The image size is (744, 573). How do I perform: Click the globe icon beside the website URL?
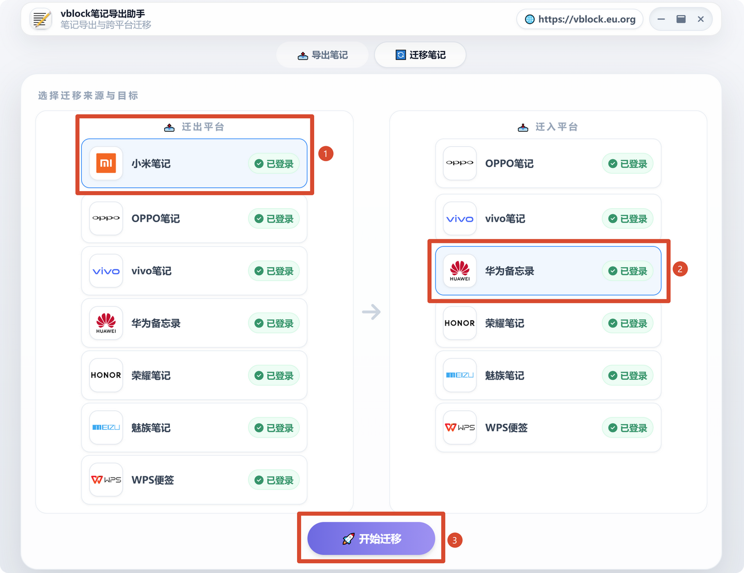530,19
